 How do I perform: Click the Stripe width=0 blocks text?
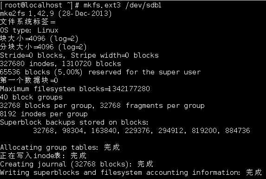coord(115,55)
